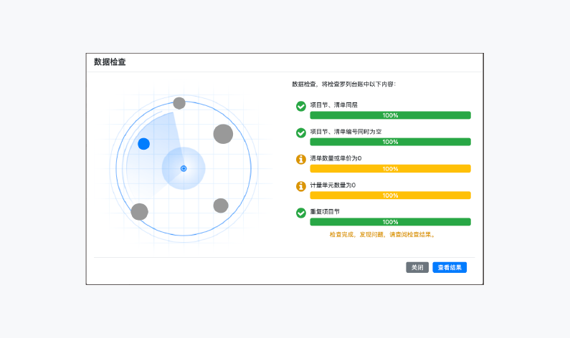Select the gray dot at radar lower left
The width and height of the screenshot is (570, 338).
click(139, 212)
